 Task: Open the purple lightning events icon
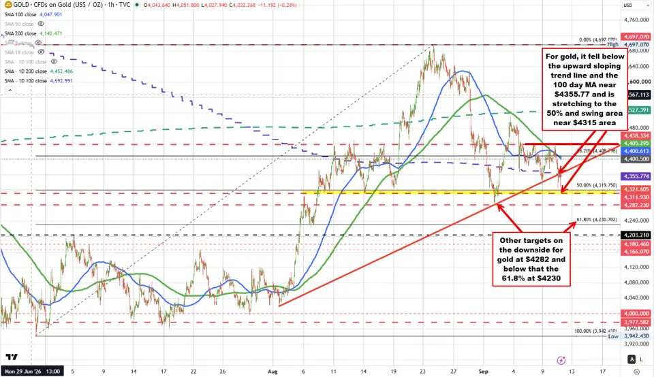[561, 361]
